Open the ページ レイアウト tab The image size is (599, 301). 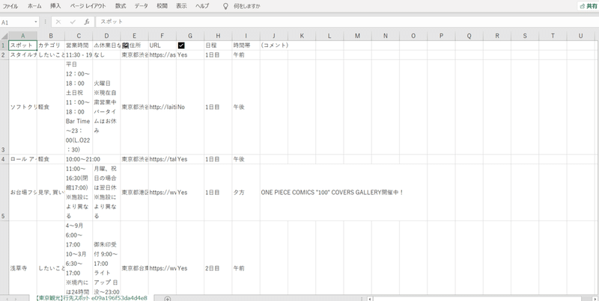[88, 6]
